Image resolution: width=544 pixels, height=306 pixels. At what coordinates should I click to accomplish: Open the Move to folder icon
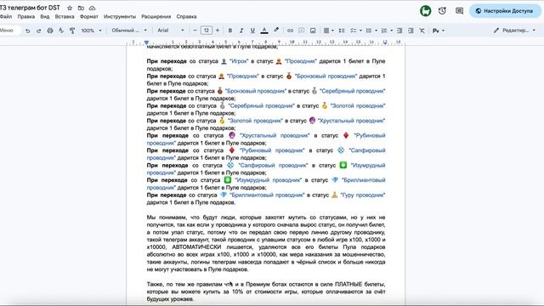tap(81, 8)
